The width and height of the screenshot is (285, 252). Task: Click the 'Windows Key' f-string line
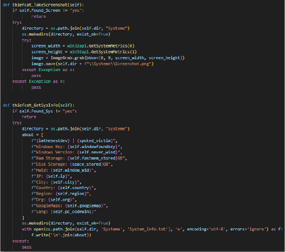(77, 147)
